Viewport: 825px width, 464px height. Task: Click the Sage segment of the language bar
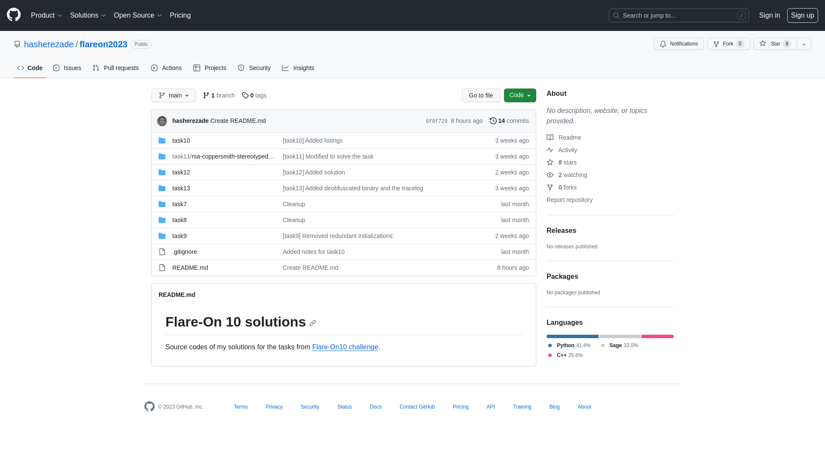point(620,336)
